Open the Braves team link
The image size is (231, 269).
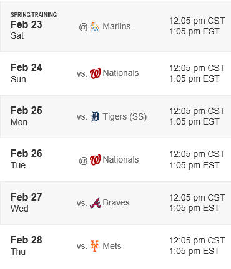116,202
